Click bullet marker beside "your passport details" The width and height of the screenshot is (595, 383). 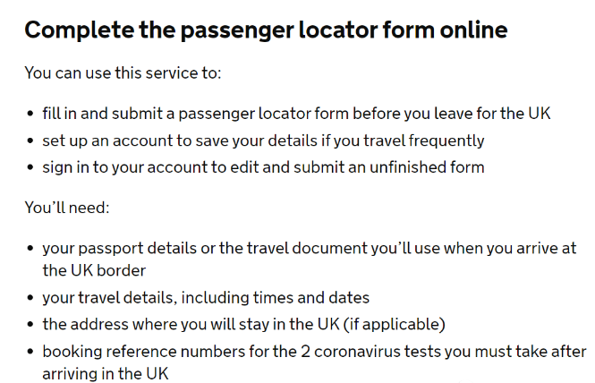point(30,249)
